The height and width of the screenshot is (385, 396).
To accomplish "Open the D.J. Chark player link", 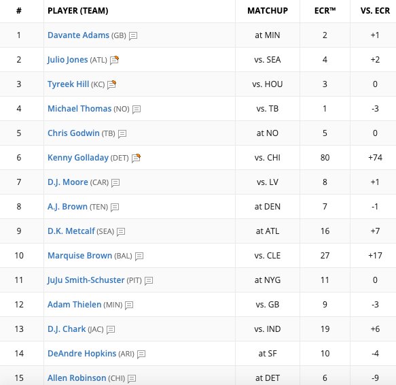I will 67,329.
